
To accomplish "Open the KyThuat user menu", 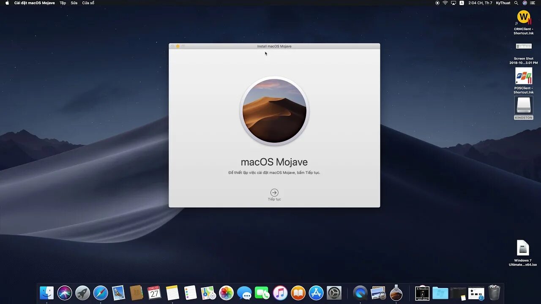I will (x=503, y=3).
